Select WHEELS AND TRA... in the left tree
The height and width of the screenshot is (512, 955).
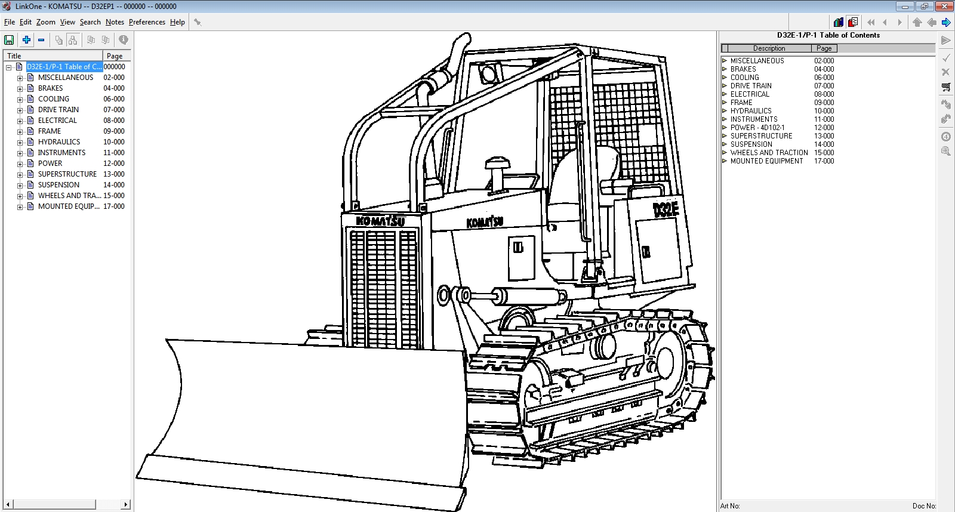69,196
